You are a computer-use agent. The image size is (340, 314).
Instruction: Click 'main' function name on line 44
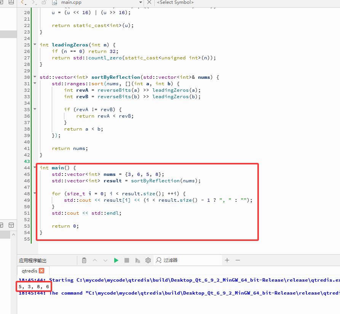57,168
